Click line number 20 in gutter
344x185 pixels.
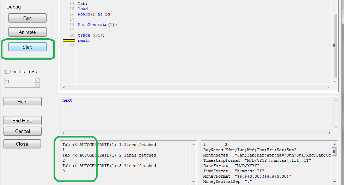(x=72, y=35)
